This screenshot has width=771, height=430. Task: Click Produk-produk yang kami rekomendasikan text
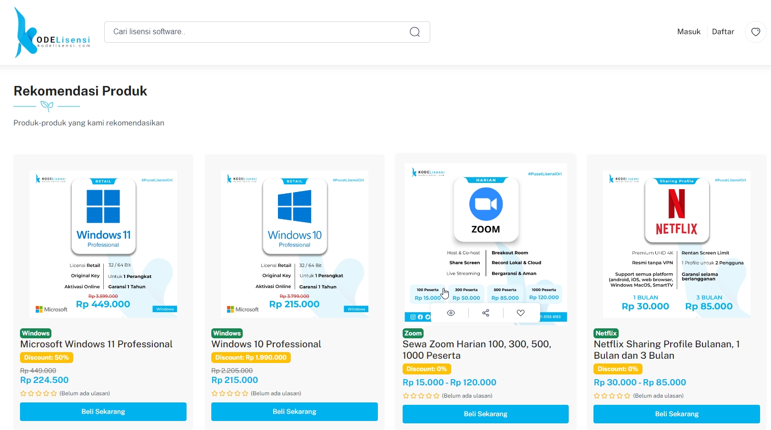(89, 123)
